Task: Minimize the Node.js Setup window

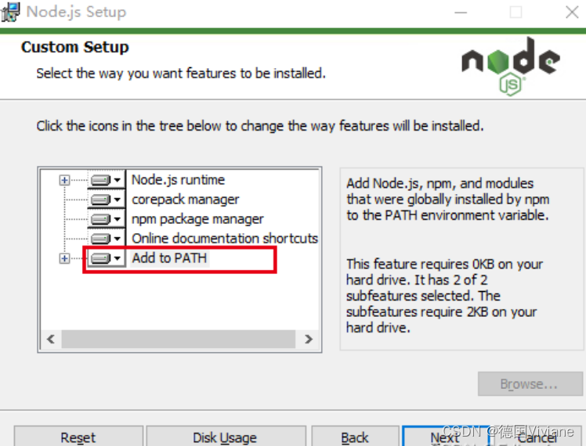Action: click(461, 13)
